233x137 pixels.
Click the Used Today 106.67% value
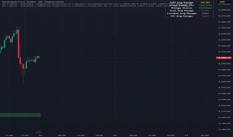click(205, 5)
